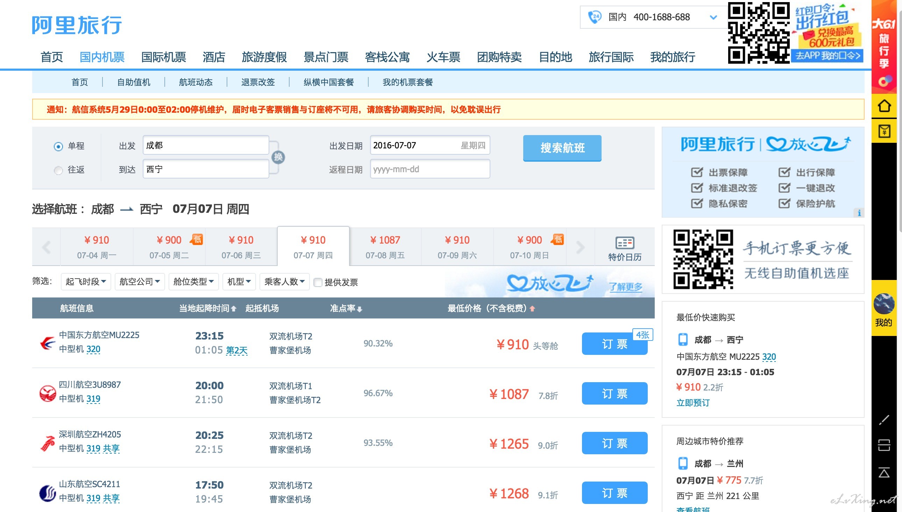Click the mobile booking QR code
This screenshot has width=902, height=512.
click(703, 259)
